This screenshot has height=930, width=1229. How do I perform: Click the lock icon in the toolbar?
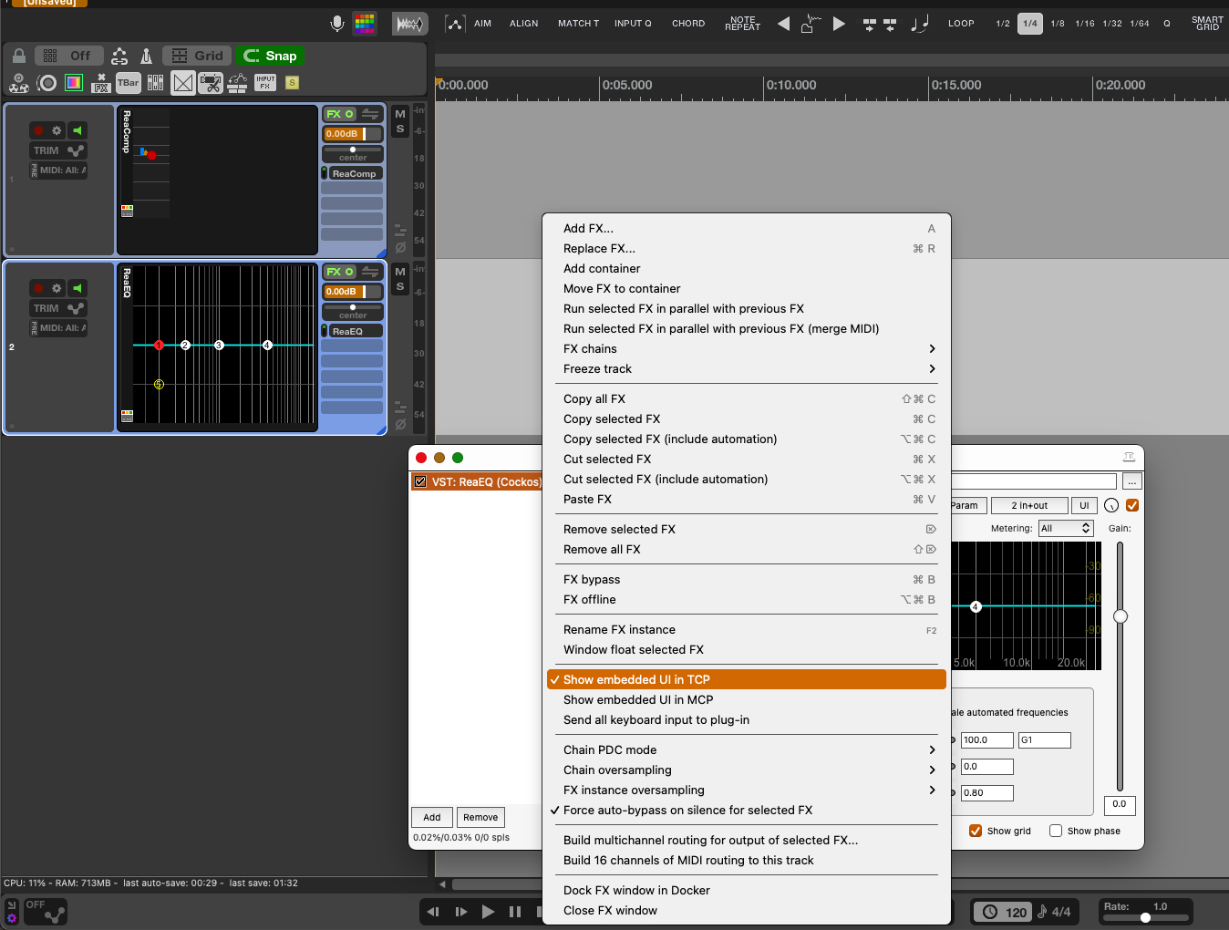pos(19,57)
